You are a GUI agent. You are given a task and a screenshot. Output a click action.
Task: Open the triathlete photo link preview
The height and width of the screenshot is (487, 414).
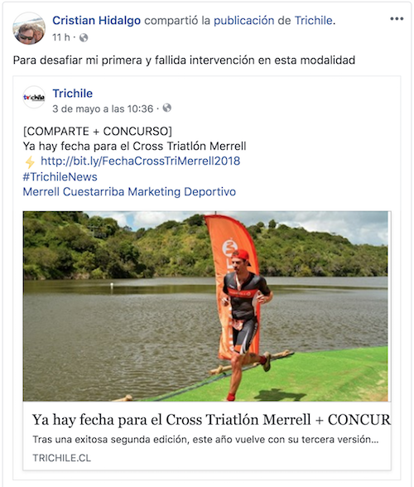pos(205,306)
